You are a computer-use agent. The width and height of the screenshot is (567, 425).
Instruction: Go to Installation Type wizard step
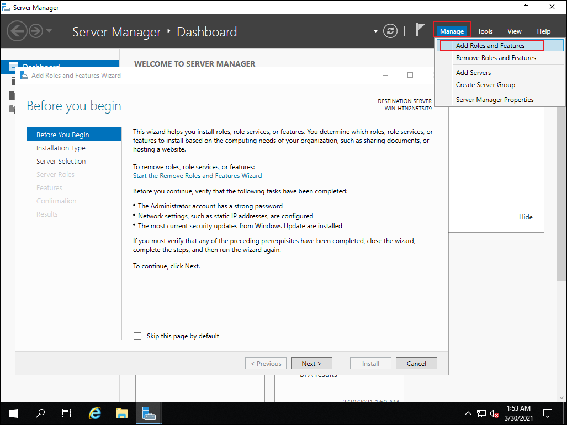coord(61,148)
